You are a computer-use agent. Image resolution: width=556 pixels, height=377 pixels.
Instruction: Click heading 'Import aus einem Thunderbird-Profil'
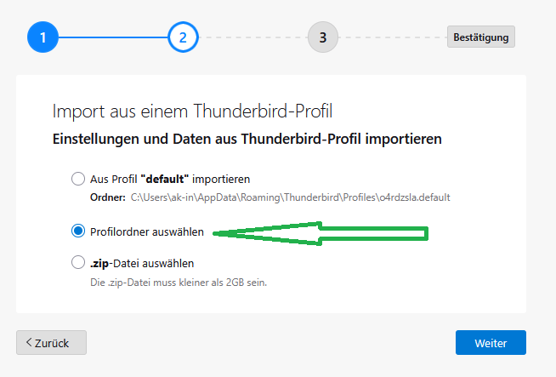pyautogui.click(x=192, y=111)
